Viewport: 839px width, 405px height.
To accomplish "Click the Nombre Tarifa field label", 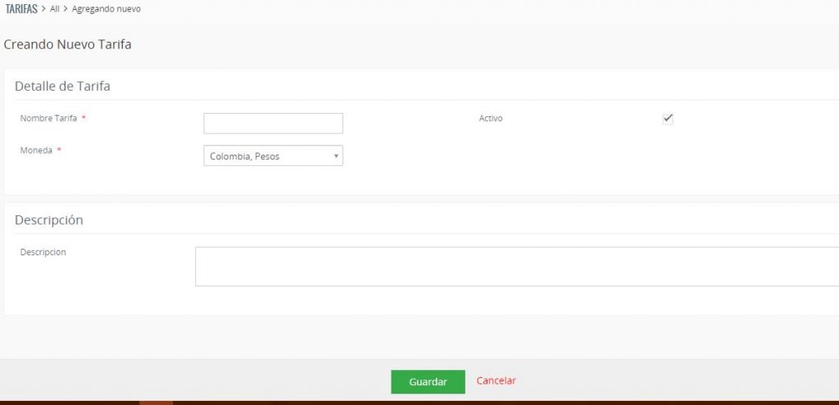I will 48,119.
